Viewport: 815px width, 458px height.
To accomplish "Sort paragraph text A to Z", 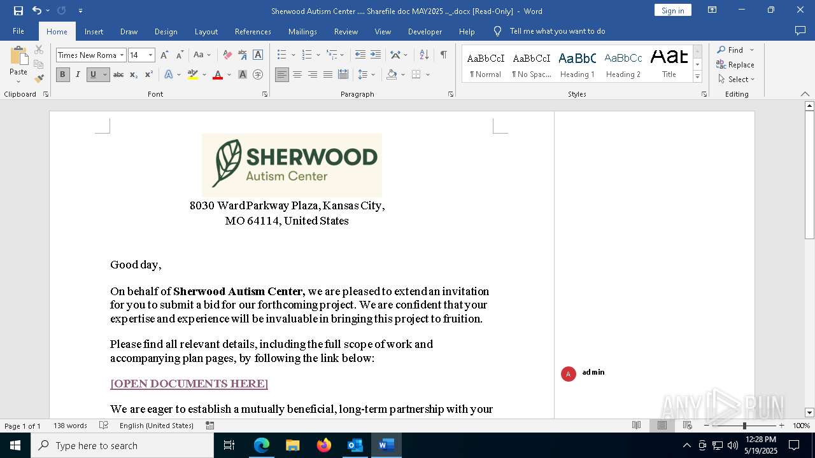I will pos(424,55).
